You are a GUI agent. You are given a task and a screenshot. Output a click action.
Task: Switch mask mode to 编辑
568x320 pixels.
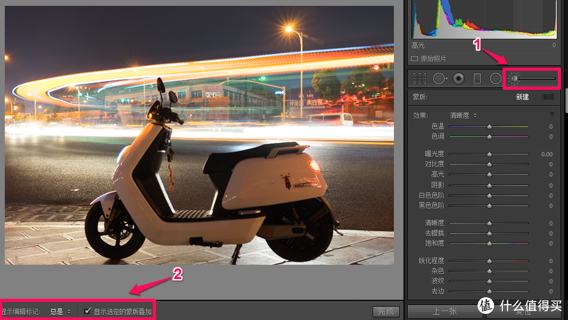coord(548,97)
